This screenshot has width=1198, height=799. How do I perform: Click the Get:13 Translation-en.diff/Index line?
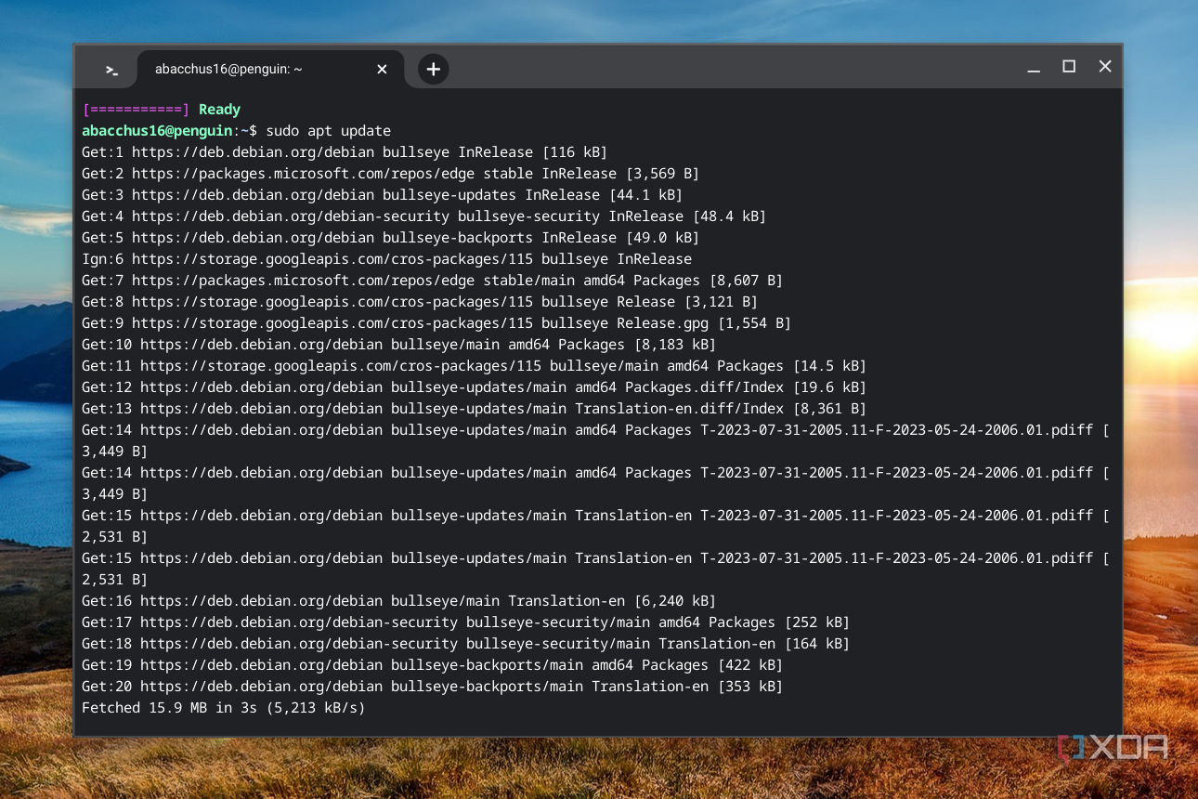click(x=474, y=409)
